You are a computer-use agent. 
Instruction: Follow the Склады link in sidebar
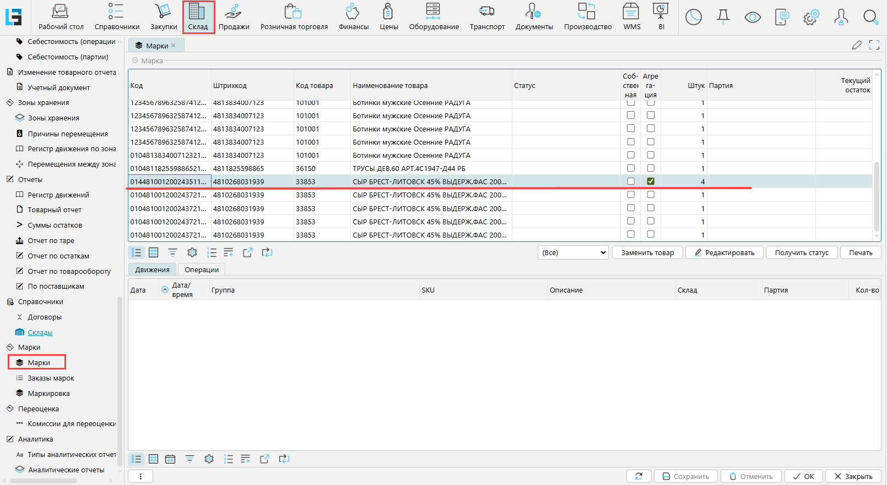pos(40,332)
